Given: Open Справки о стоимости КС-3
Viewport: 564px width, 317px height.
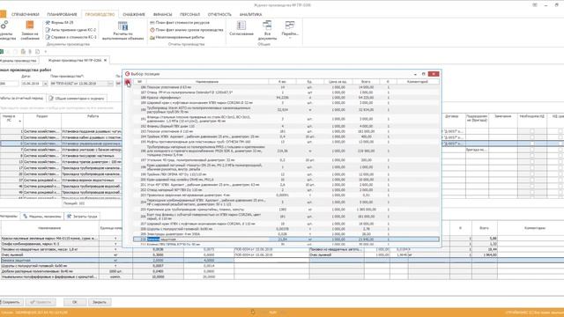Looking at the screenshot, I should click(70, 37).
